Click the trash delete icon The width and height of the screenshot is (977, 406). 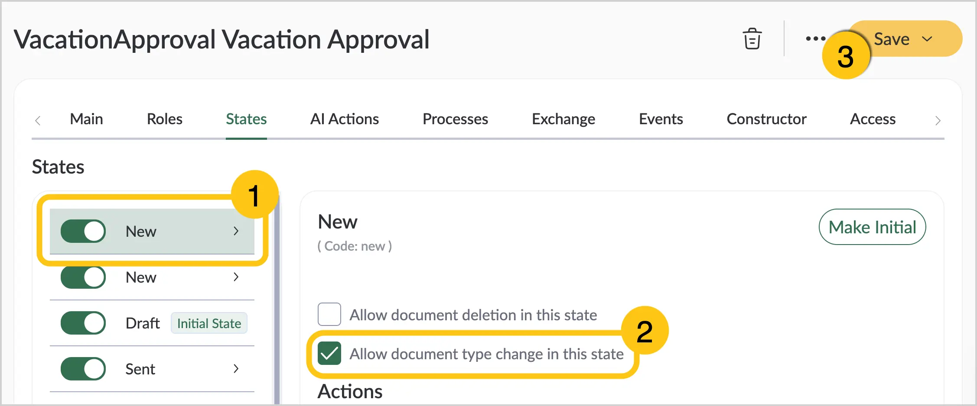(x=752, y=39)
